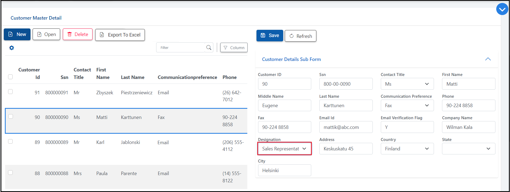
Task: Delete the selected record via trash button
Action: [x=78, y=34]
